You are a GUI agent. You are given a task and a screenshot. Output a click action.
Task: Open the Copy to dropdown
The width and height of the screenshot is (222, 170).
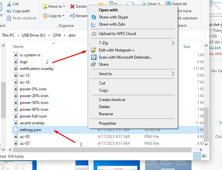(x=54, y=16)
